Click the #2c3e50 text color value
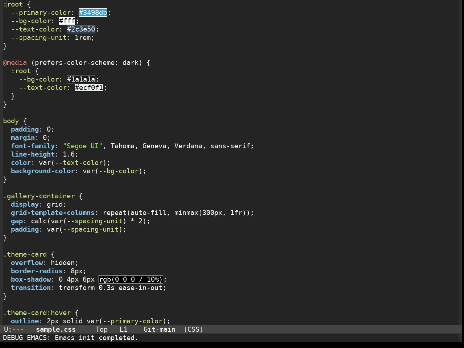464x348 pixels. [x=81, y=29]
